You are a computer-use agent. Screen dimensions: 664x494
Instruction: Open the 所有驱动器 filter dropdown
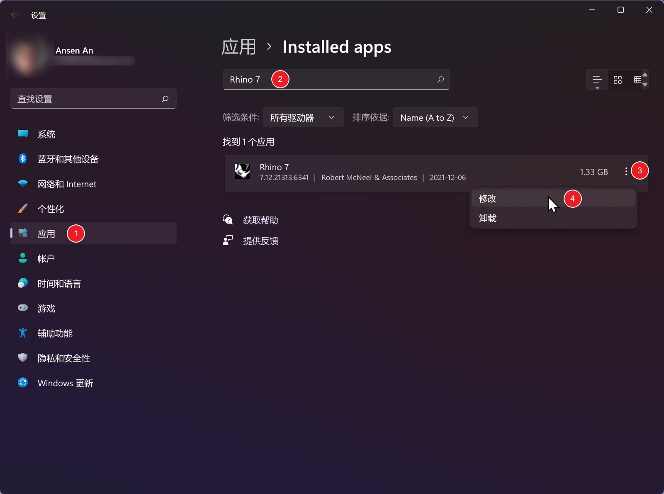(x=303, y=118)
